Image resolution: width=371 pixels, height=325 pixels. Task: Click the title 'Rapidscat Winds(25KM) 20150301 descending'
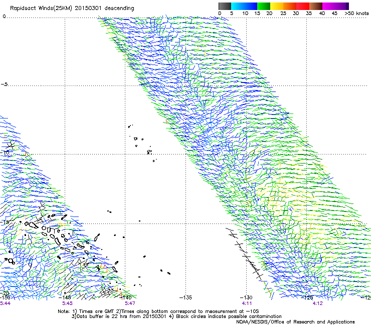click(72, 8)
